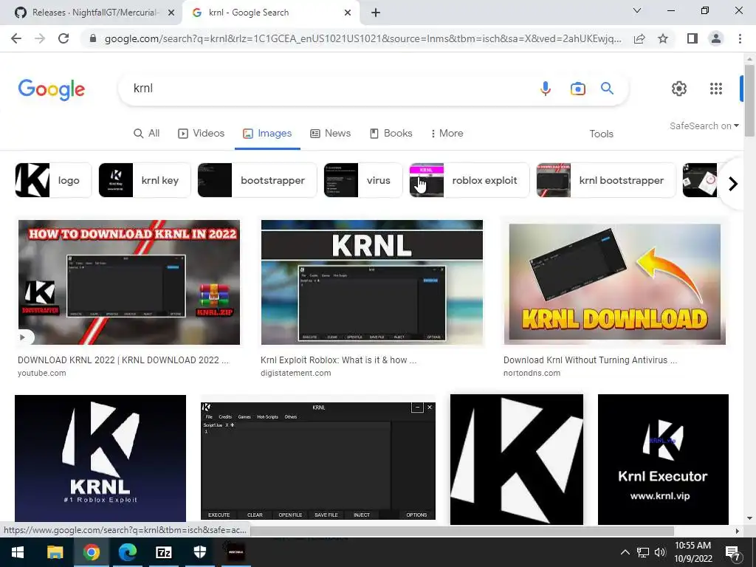This screenshot has width=756, height=567.
Task: Open Chrome side panel
Action: pyautogui.click(x=693, y=38)
